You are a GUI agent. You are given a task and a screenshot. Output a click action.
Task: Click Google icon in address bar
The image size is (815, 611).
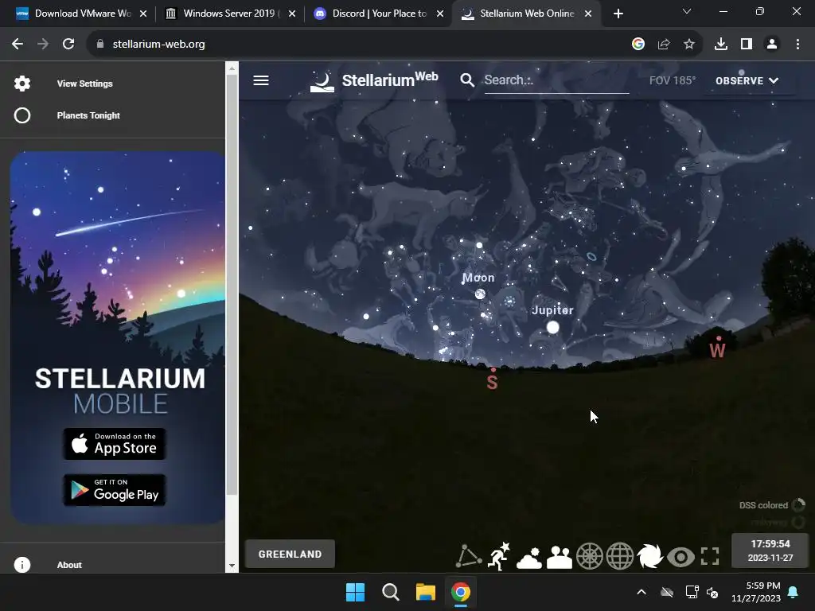(638, 45)
